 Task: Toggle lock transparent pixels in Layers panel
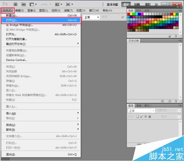(137, 117)
